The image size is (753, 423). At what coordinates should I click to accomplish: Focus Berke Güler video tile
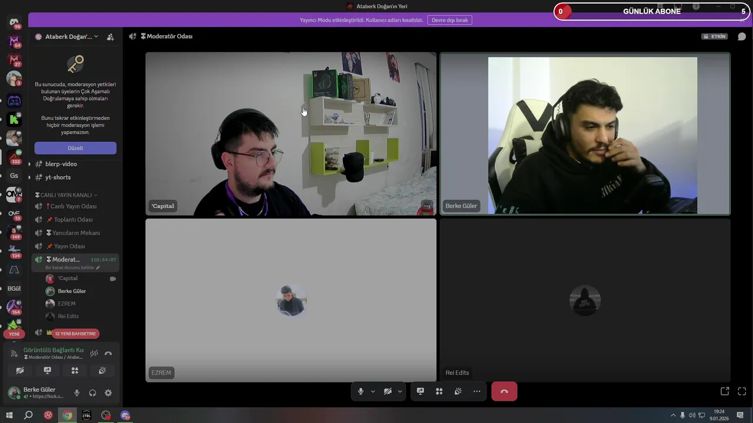pyautogui.click(x=585, y=134)
